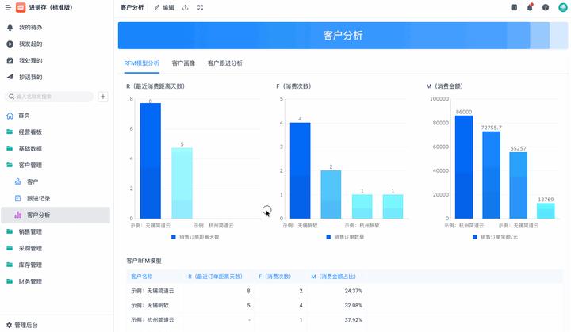Viewport: 571px width, 332px height.
Task: Toggle the 销售订单距离天数 legend item
Action: click(195, 237)
